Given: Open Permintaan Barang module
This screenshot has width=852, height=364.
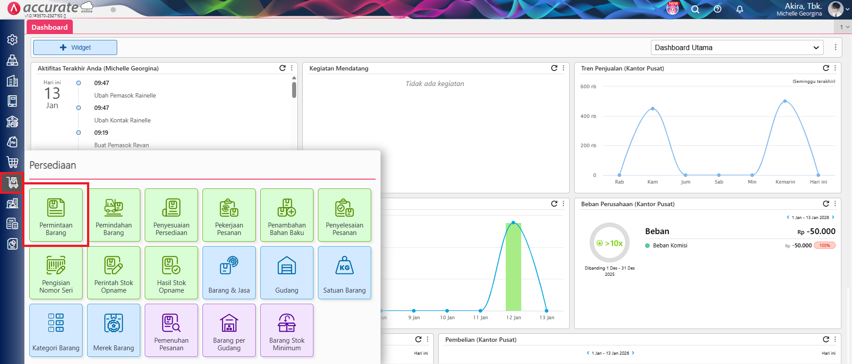Looking at the screenshot, I should click(x=56, y=215).
